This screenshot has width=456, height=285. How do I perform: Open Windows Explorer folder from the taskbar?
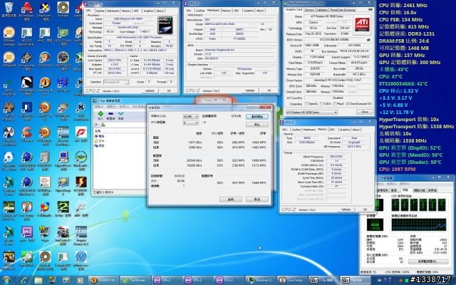tap(38, 280)
